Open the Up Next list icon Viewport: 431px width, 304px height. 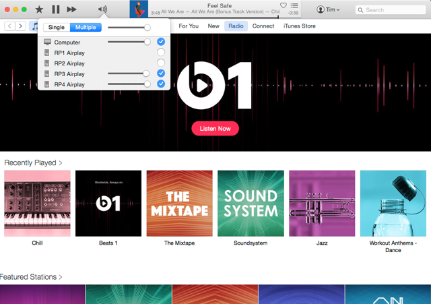click(x=294, y=5)
